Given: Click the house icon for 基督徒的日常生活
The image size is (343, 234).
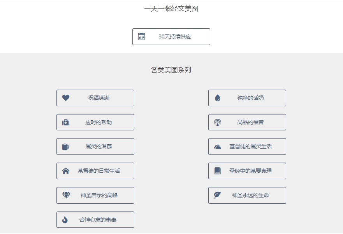Looking at the screenshot, I should pyautogui.click(x=66, y=171).
